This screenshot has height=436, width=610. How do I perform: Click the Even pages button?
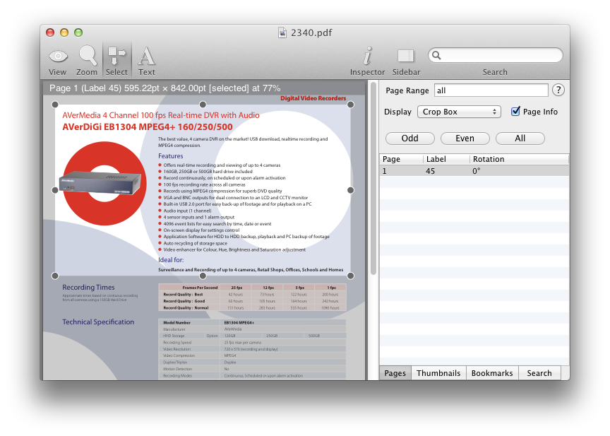coord(465,139)
